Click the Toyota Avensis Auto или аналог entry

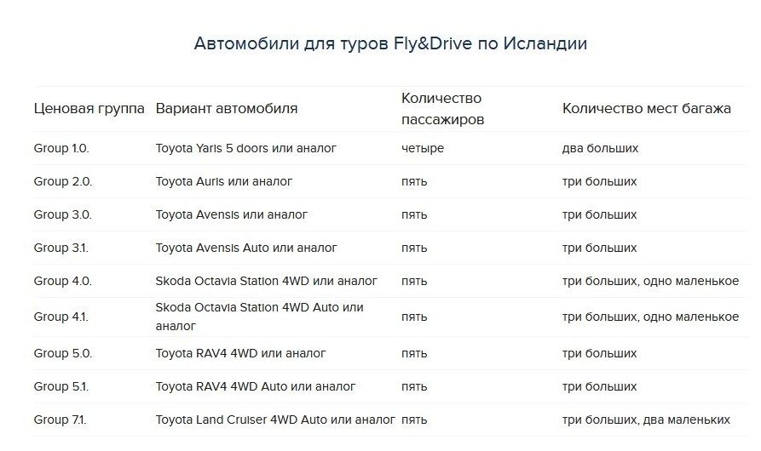point(246,248)
